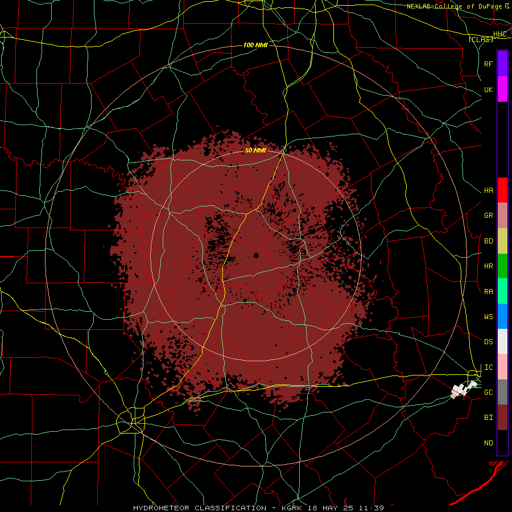512x512 pixels.
Task: Click the BI dark red legend swatch
Action: (502, 418)
